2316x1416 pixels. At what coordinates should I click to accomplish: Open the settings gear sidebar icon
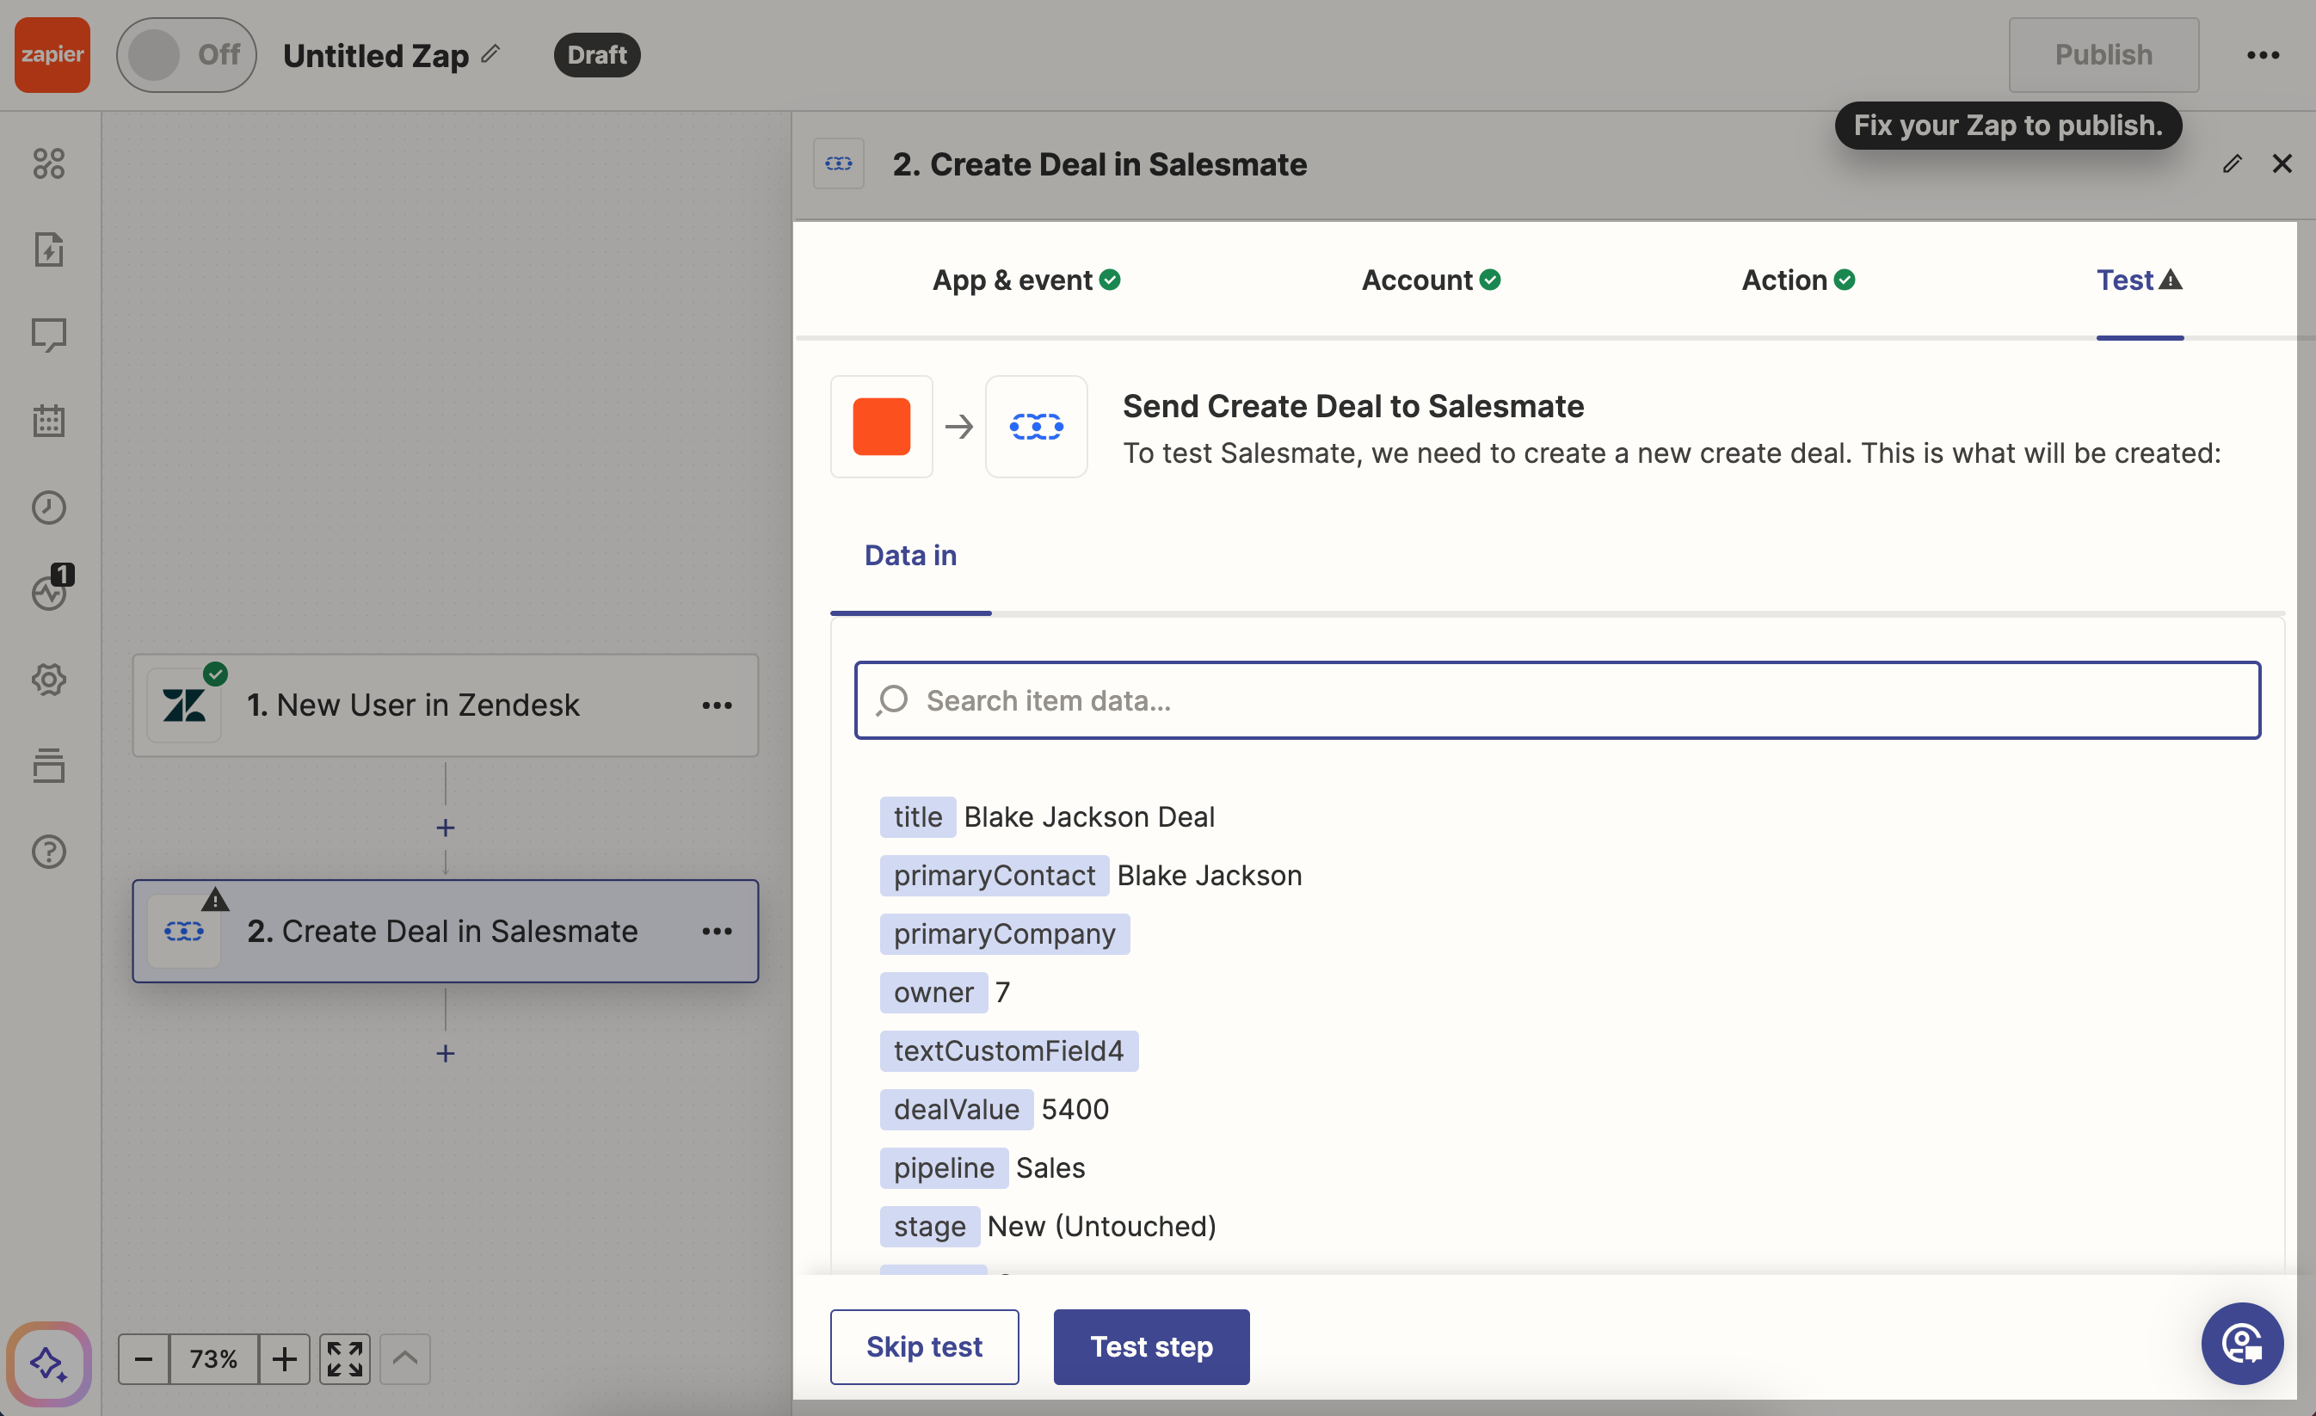[x=49, y=680]
